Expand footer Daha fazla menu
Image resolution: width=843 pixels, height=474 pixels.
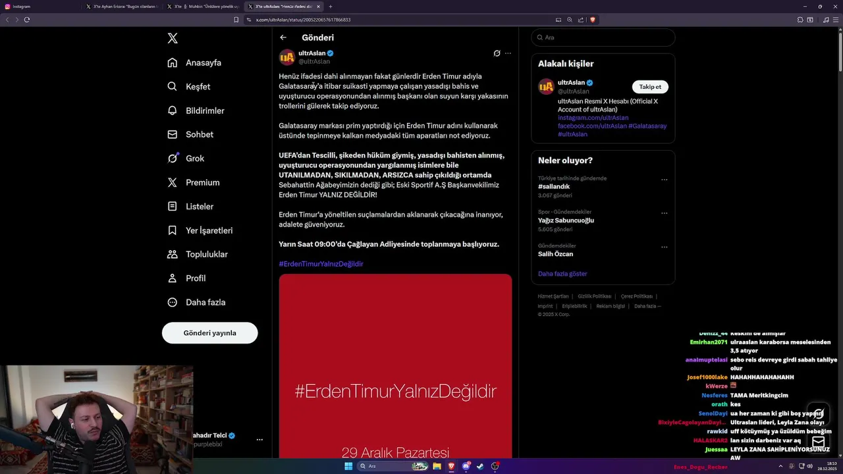(647, 306)
